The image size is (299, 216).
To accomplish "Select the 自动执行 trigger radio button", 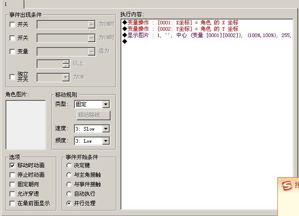I will (x=69, y=194).
